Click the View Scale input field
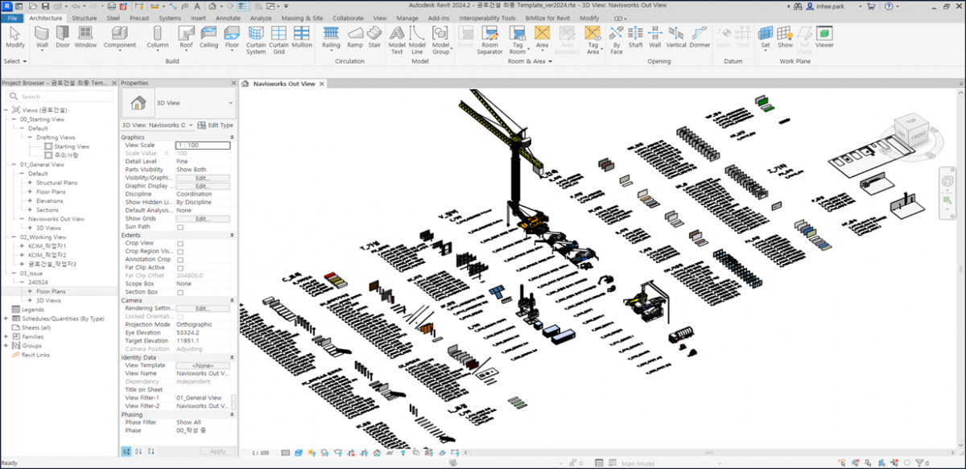The image size is (966, 469). [x=202, y=146]
